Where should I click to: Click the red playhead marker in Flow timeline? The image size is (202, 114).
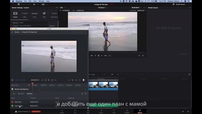coord(32,84)
